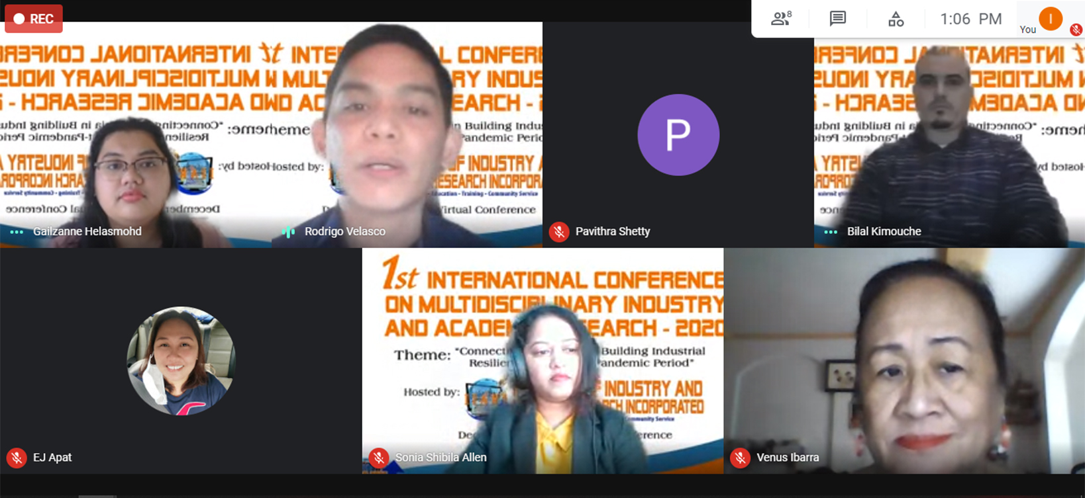1085x498 pixels.
Task: Click the Rodrigo Velasco name label
Action: [344, 231]
